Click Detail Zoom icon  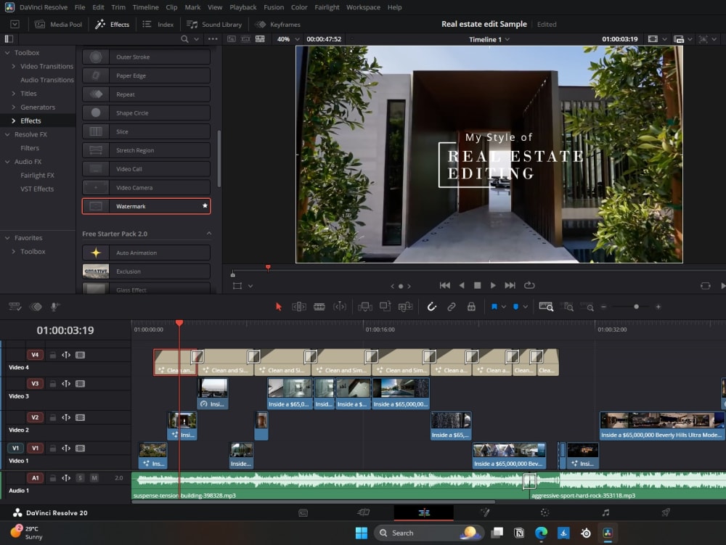pyautogui.click(x=567, y=307)
